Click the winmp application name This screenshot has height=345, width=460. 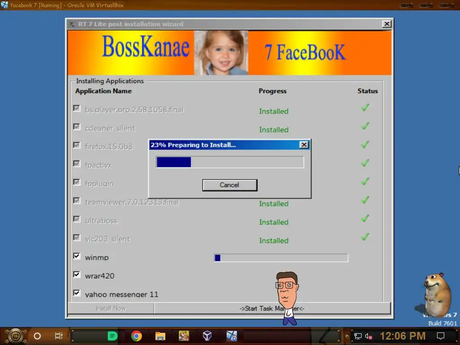click(97, 257)
